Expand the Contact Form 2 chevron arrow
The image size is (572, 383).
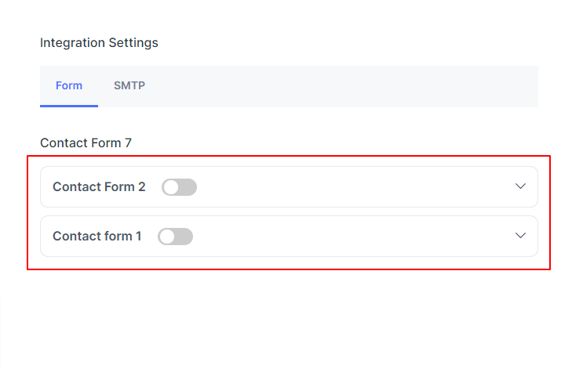(x=520, y=186)
